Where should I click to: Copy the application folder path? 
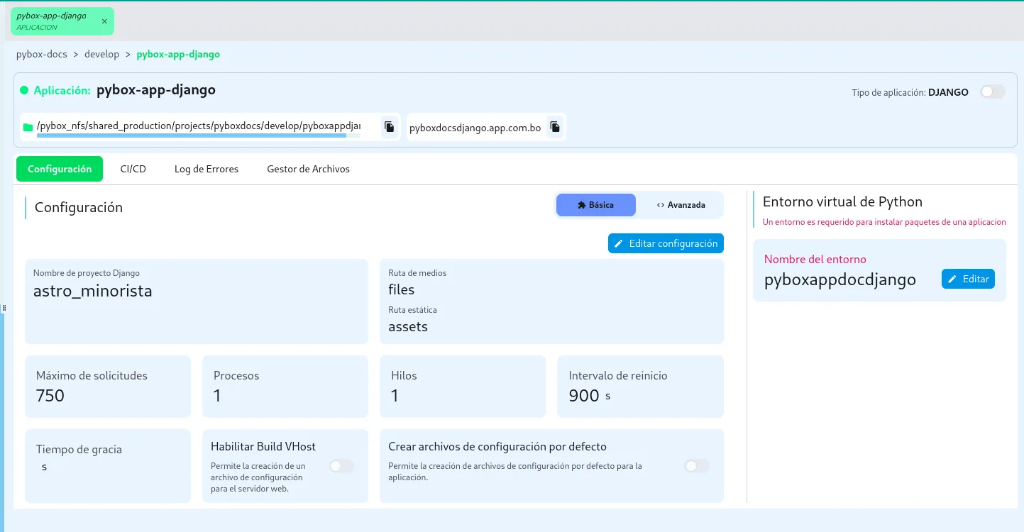(x=389, y=127)
